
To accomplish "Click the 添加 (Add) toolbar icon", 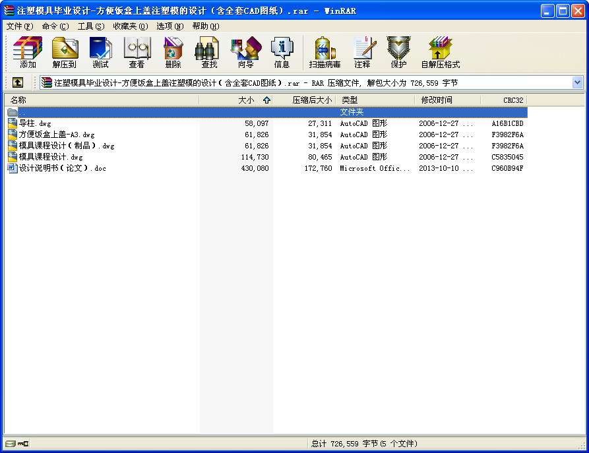I will coord(28,53).
